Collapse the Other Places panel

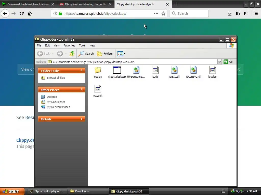tap(82, 90)
